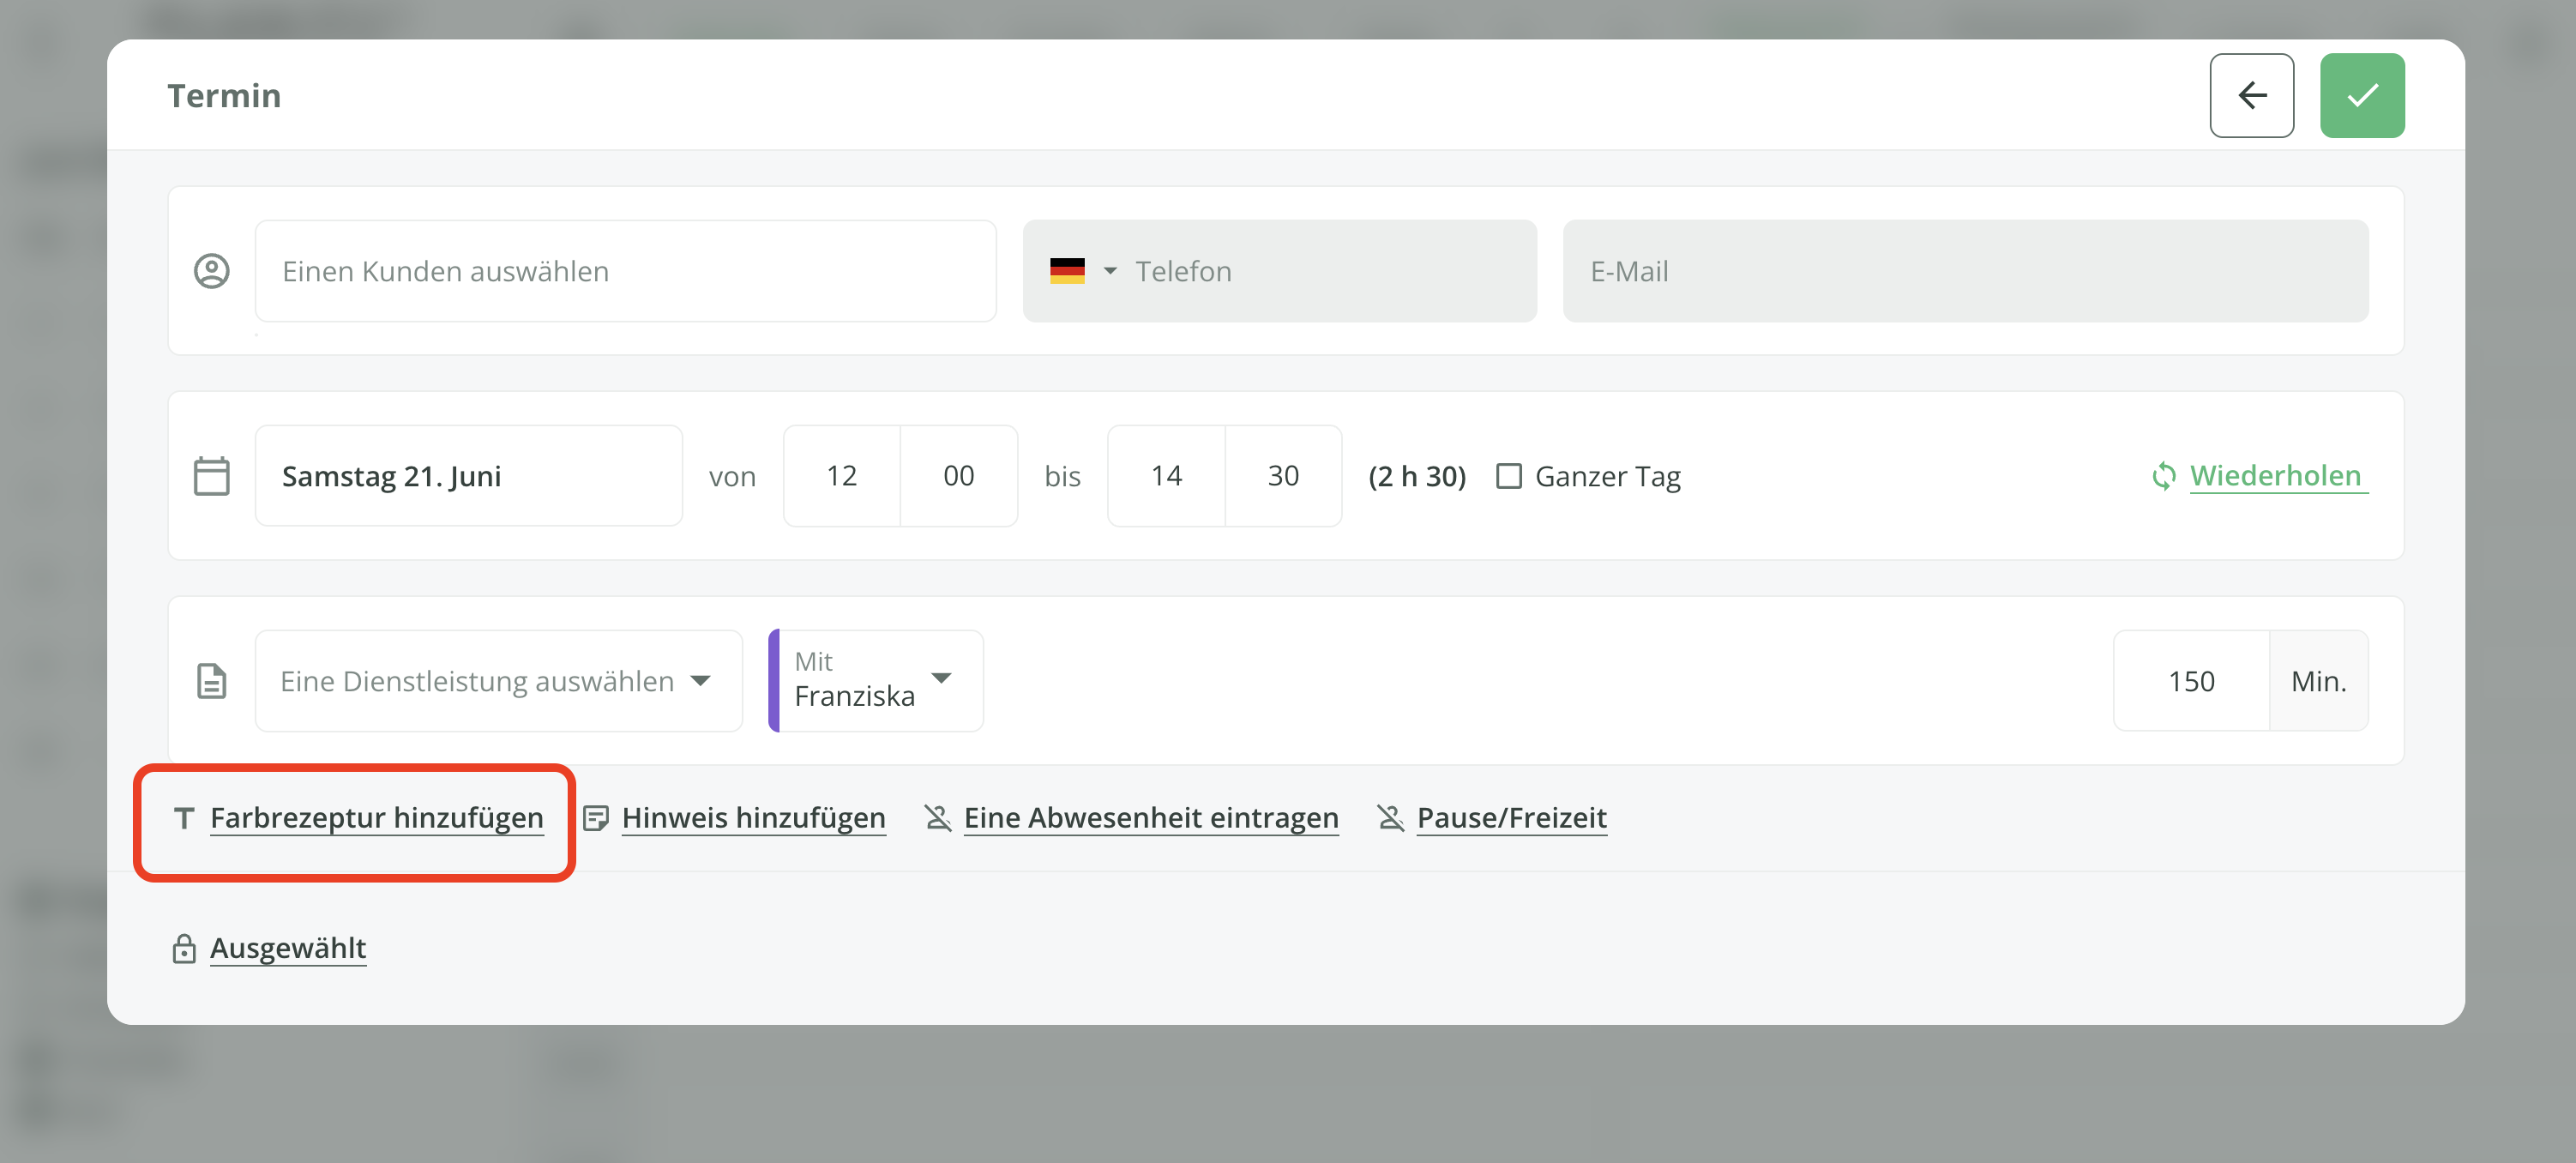Enable the Ganzer Tag checkbox
Viewport: 2576px width, 1163px height.
coord(1508,476)
